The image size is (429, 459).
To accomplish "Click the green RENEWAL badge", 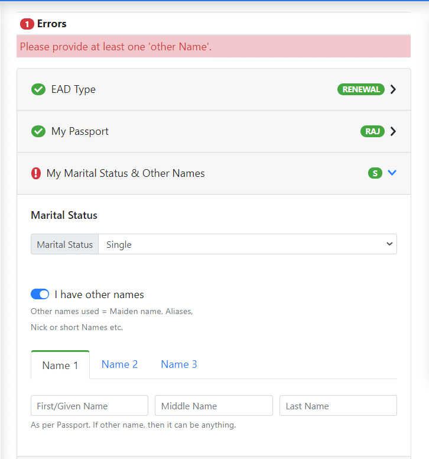I will [x=360, y=89].
